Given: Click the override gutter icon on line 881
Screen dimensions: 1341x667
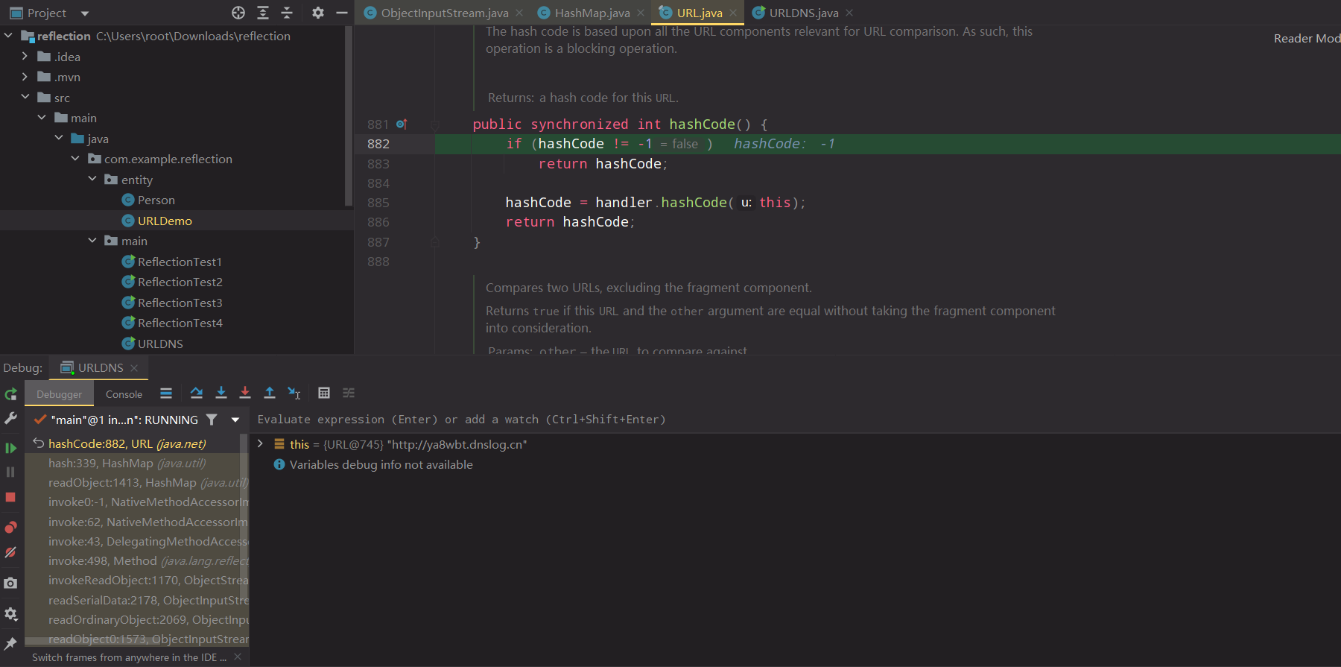Looking at the screenshot, I should point(402,124).
